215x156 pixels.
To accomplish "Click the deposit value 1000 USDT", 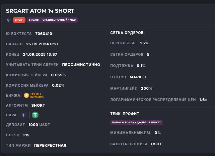I will point(40,125).
